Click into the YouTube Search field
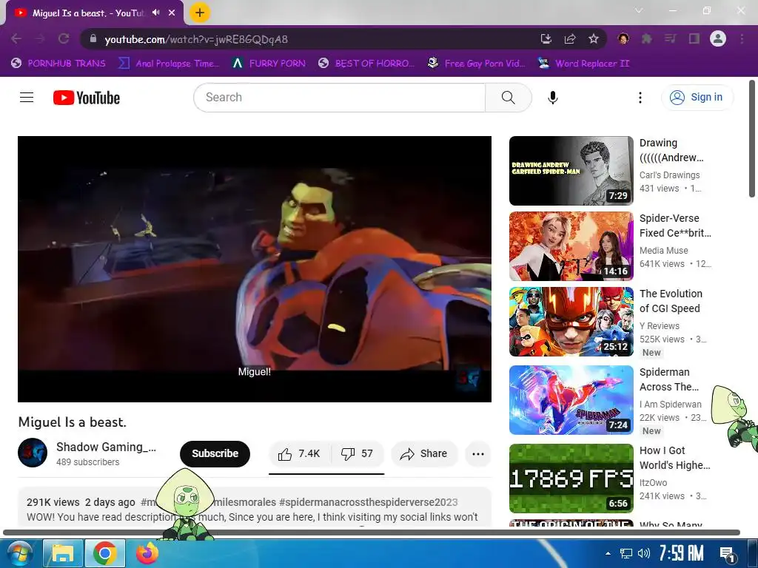 [x=339, y=98]
